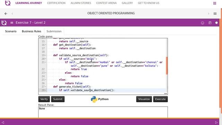Click "kolkata" string in the code
The width and height of the screenshot is (222, 125).
pos(150,66)
